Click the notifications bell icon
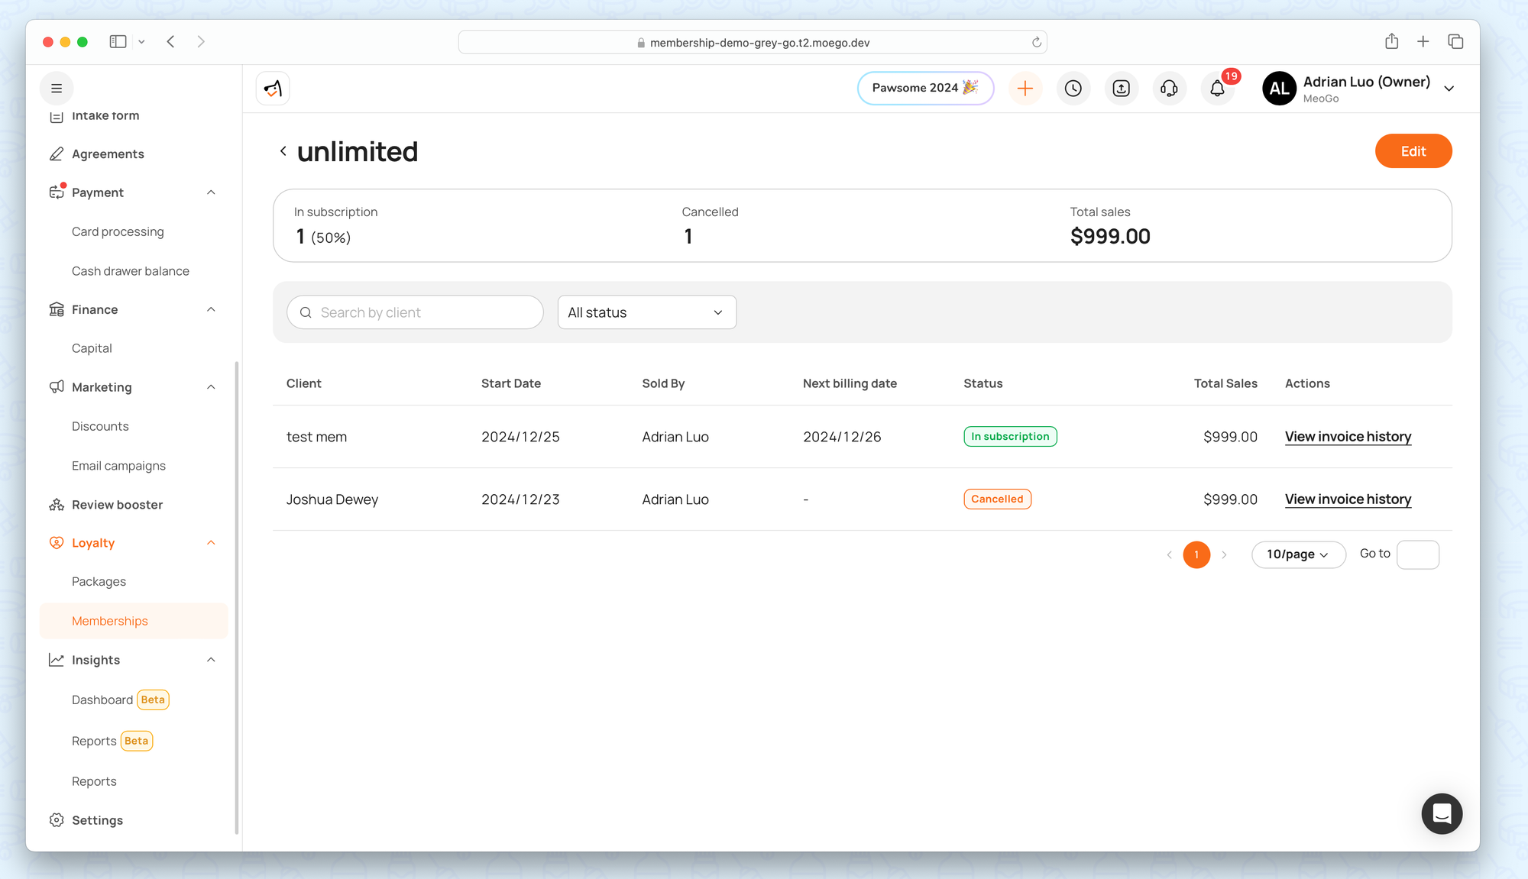The height and width of the screenshot is (879, 1528). pos(1217,89)
